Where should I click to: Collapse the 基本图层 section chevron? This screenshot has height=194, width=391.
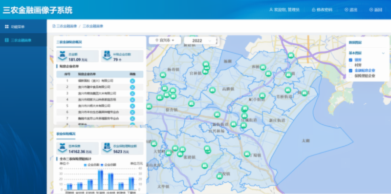[383, 53]
